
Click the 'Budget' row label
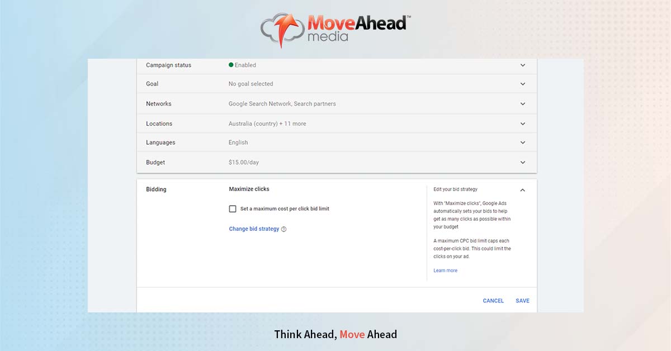155,163
